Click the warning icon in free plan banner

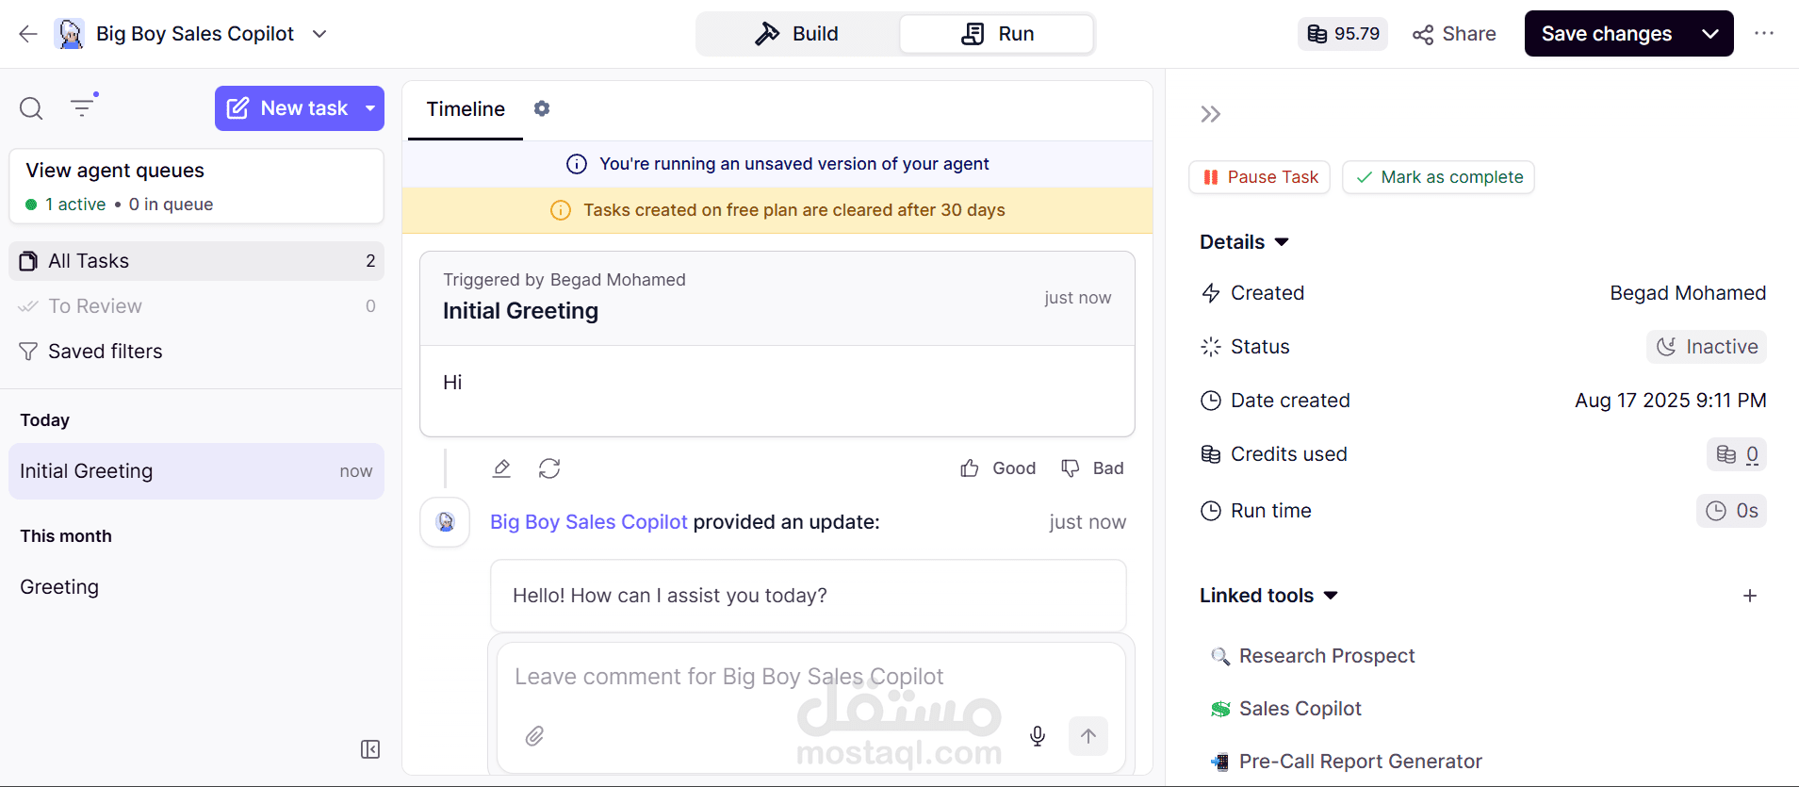[x=561, y=210]
